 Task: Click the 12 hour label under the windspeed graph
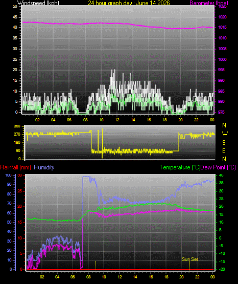[x=117, y=120]
